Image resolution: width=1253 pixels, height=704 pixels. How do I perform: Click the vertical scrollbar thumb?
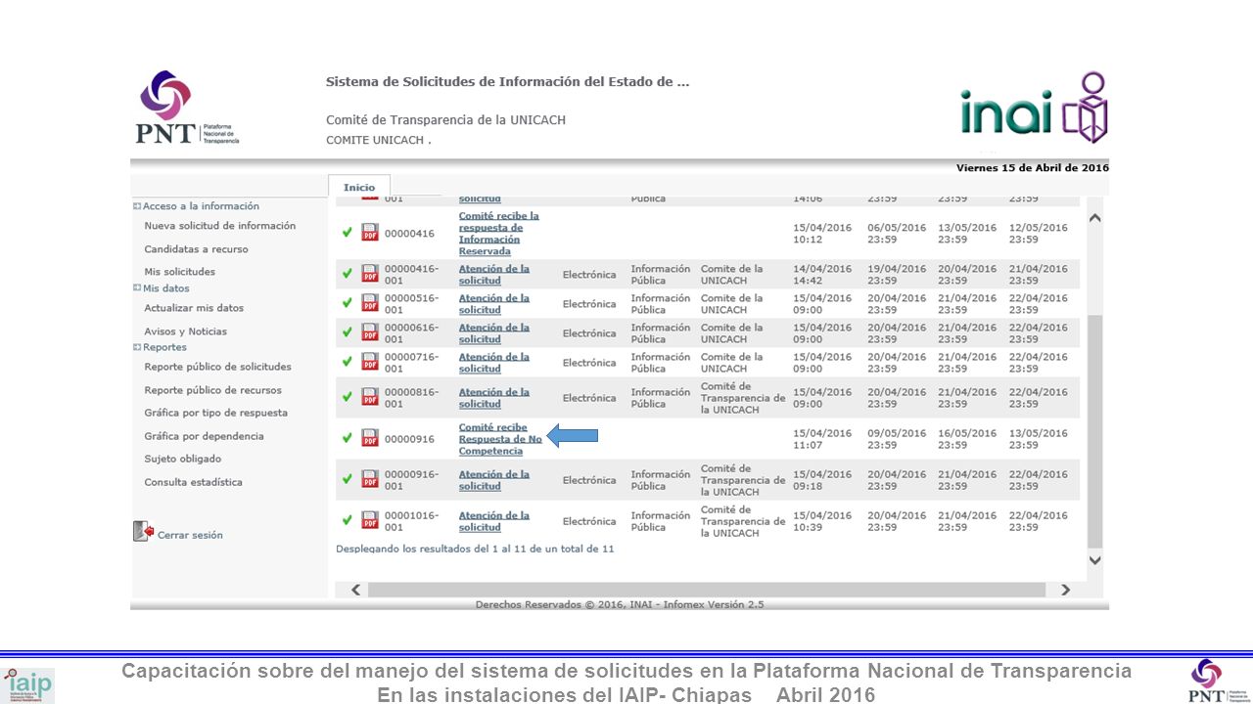1094,432
